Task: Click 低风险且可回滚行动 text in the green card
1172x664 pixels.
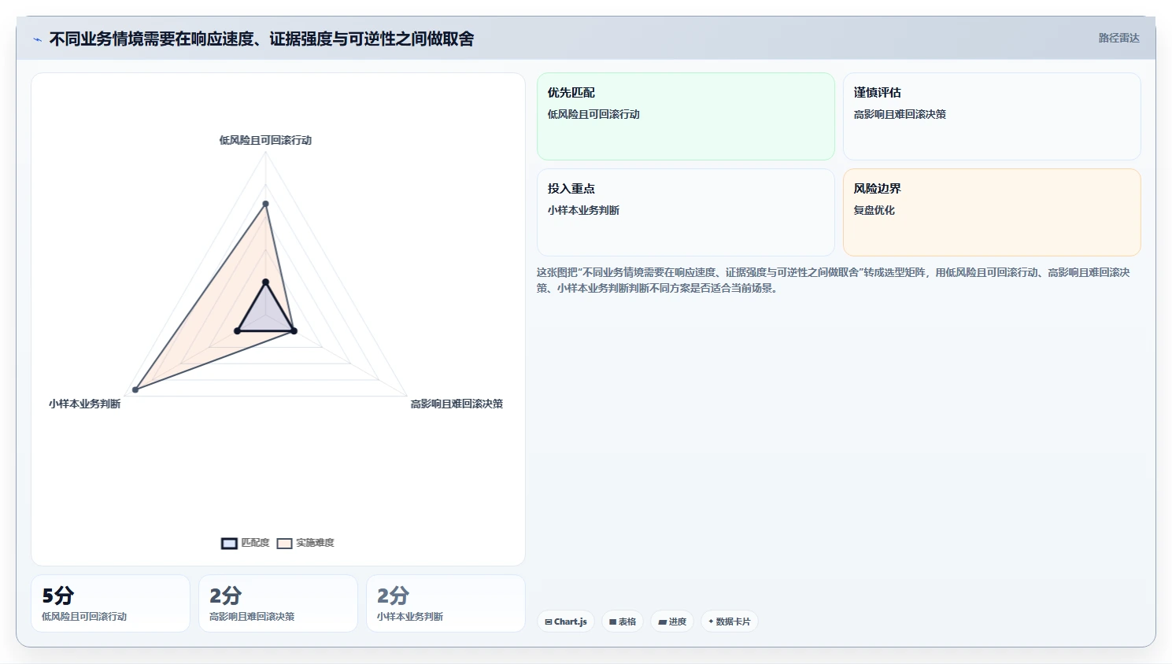Action: click(593, 114)
